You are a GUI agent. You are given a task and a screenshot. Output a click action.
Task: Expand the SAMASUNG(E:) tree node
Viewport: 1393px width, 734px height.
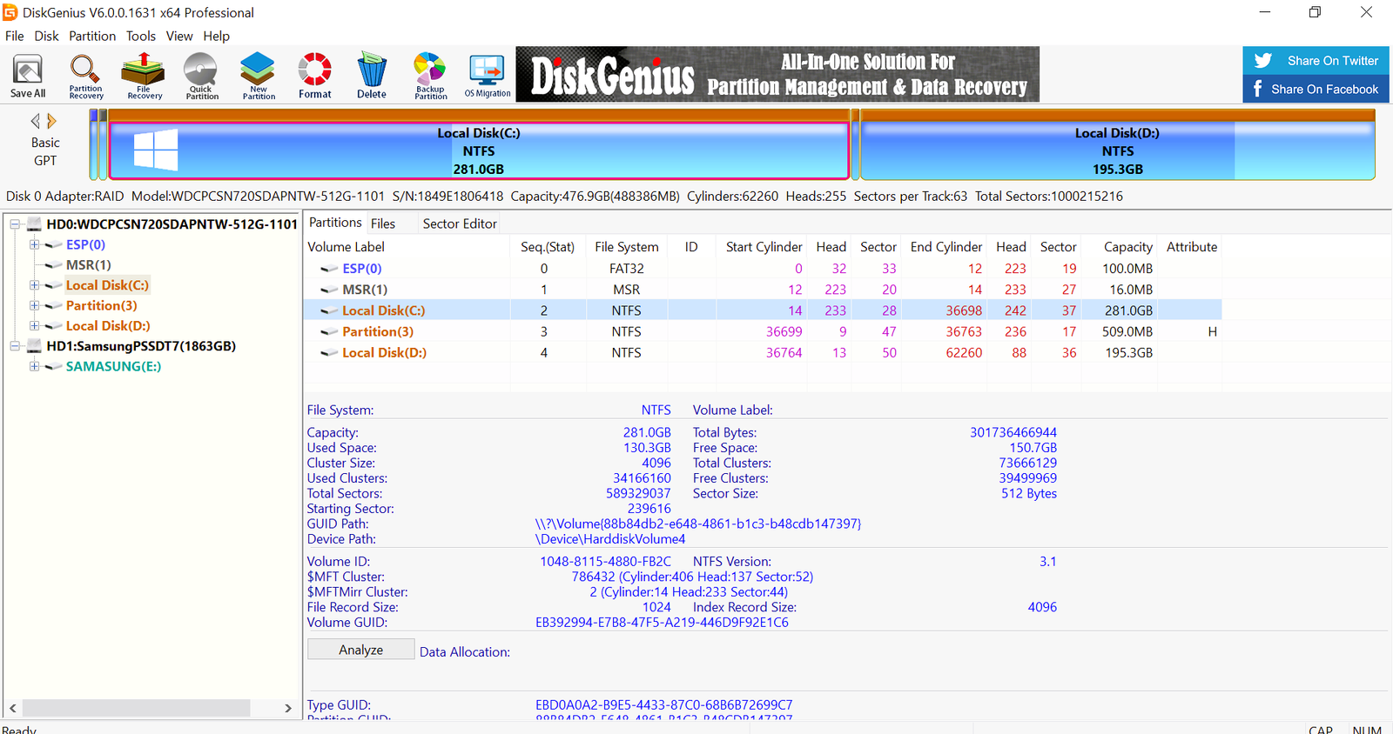[x=35, y=366]
